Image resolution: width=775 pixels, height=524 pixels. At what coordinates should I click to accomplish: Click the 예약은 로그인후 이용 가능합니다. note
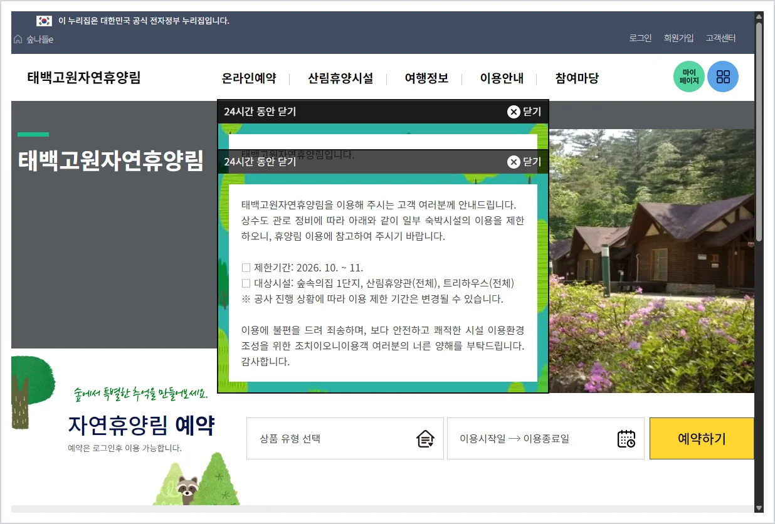click(x=125, y=448)
